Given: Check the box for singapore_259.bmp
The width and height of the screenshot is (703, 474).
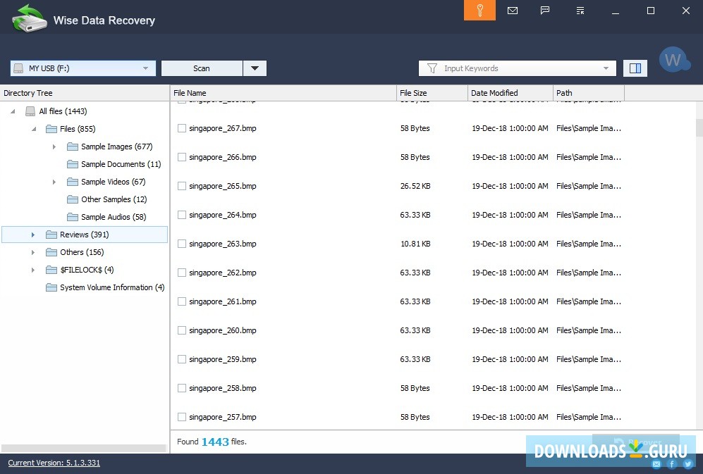Looking at the screenshot, I should coord(182,359).
